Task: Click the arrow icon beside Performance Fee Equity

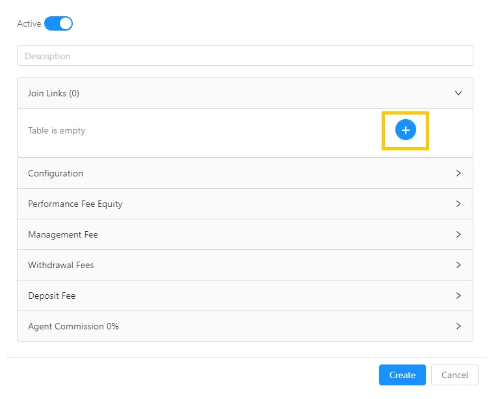Action: coord(458,204)
